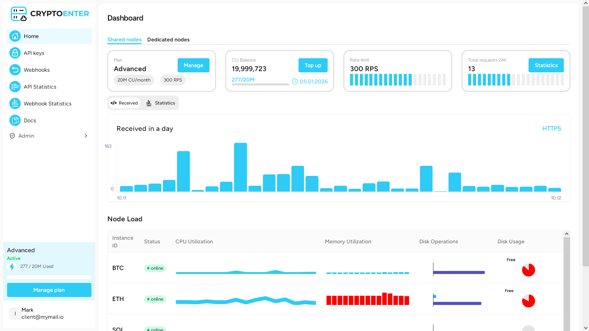
Task: Switch to Dedicated nodes tab
Action: click(x=168, y=40)
